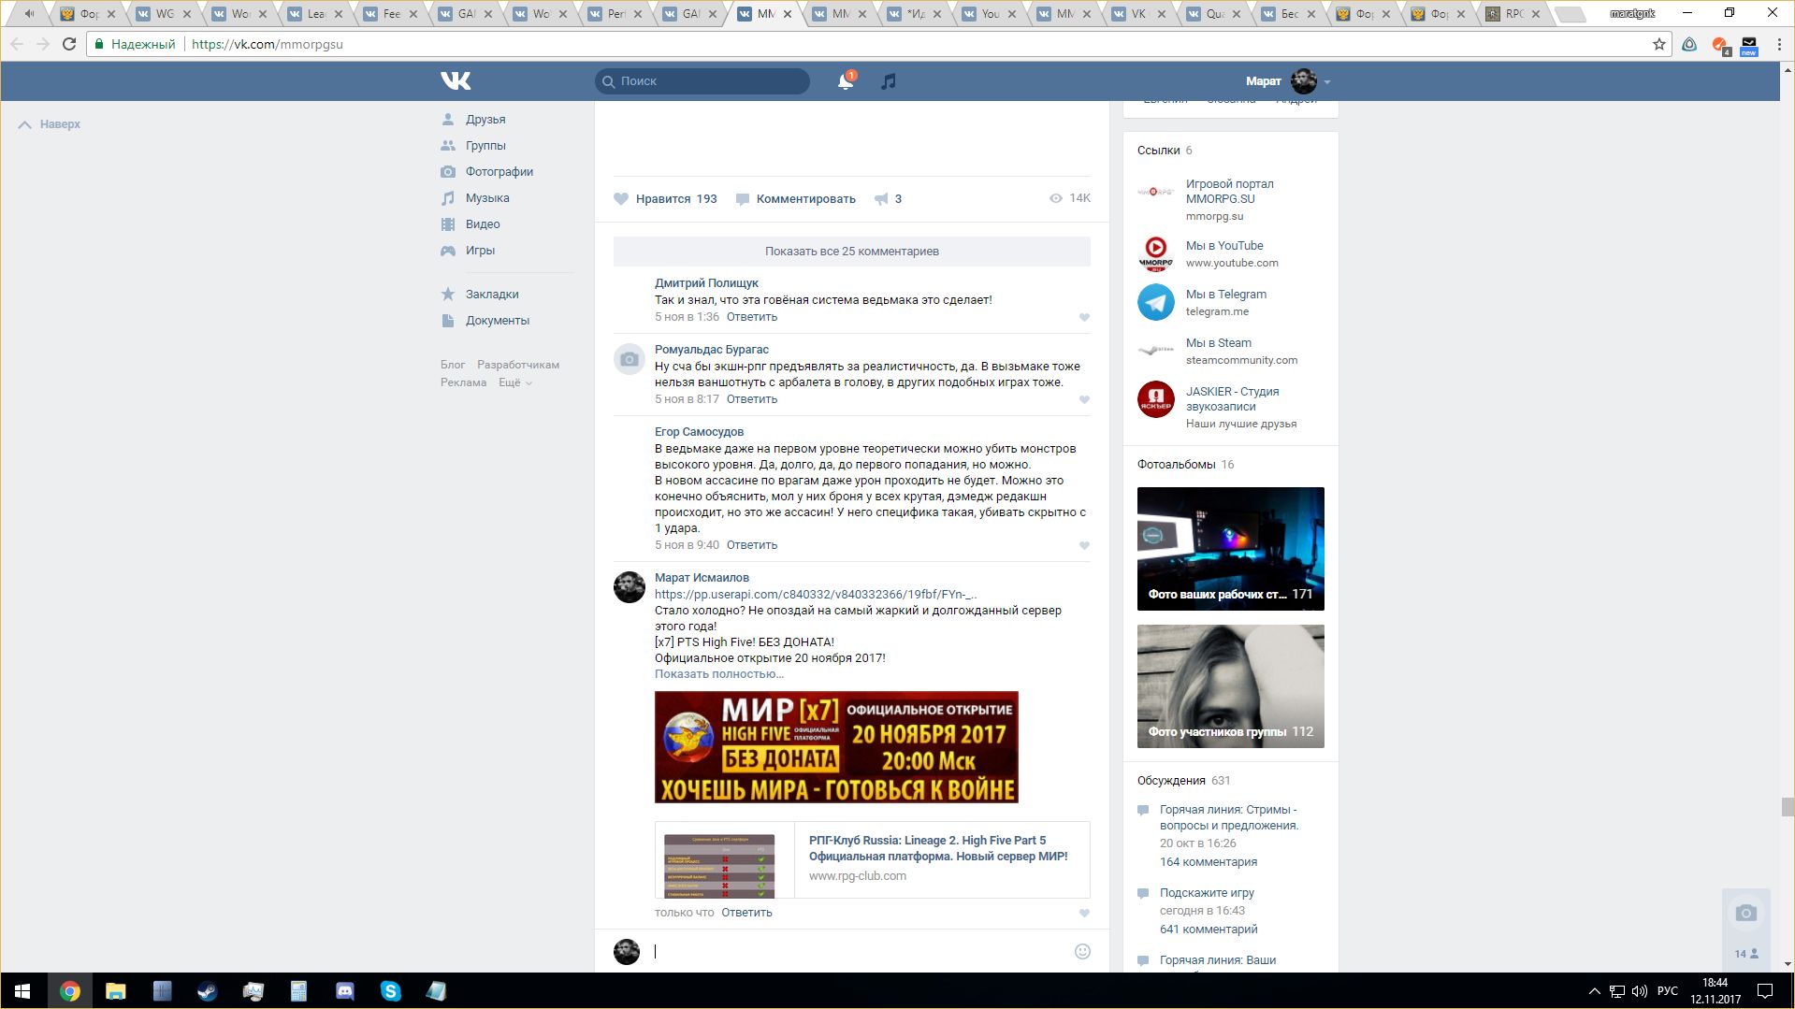Viewport: 1795px width, 1009px height.
Task: Open Закладки in sidebar
Action: click(492, 295)
